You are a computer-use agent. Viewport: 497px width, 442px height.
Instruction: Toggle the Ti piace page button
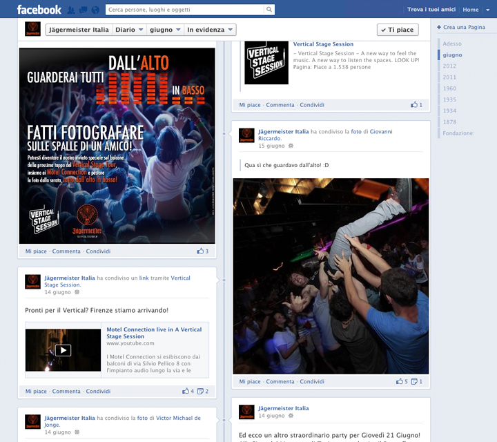coord(398,30)
